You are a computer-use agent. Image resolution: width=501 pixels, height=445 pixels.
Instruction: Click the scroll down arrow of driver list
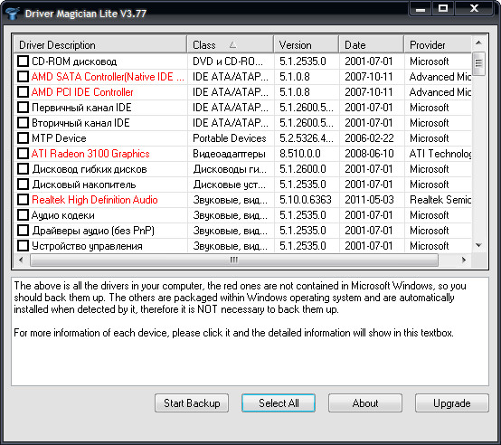478,245
